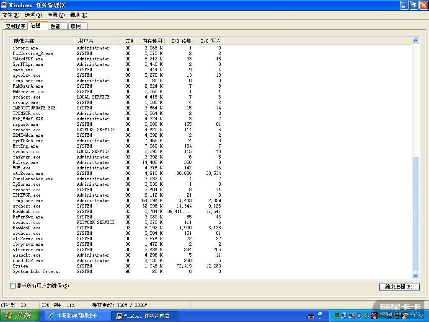Image resolution: width=429 pixels, height=322 pixels.
Task: Select the rundll32.exe process
Action: tap(117, 261)
